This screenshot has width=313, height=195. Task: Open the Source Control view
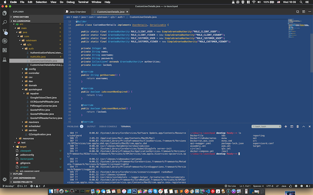(x=5, y=32)
